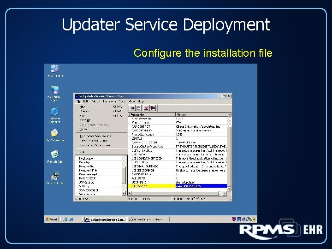Launch Internet Explorer from quick launch
Image resolution: width=332 pixels, height=249 pixels.
point(71,219)
